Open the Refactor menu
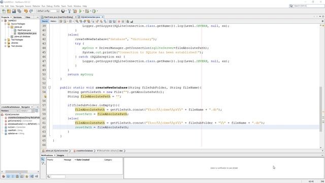Image resolution: width=325 pixels, height=183 pixels. (x=36, y=6)
